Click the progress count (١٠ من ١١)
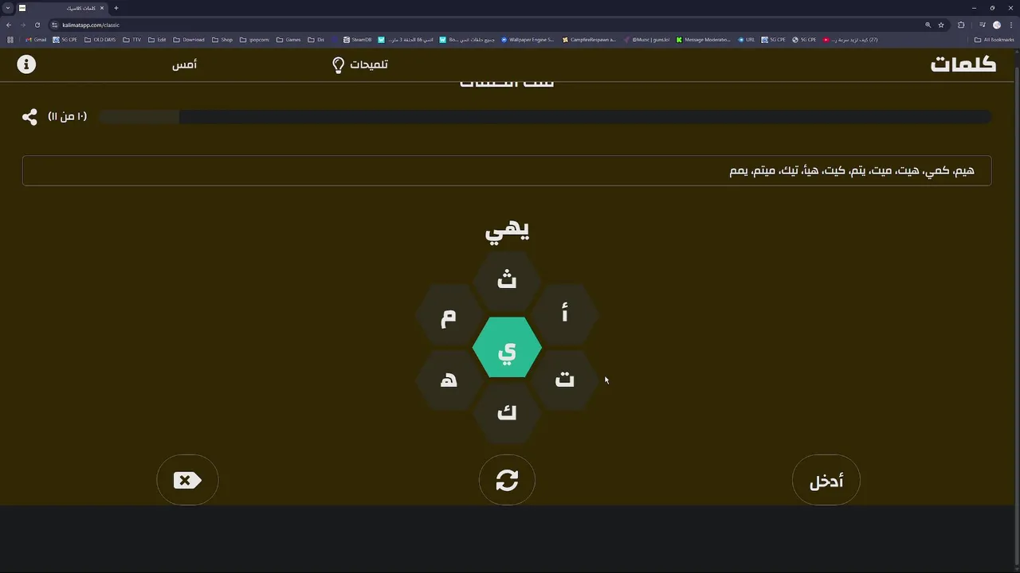 68,117
